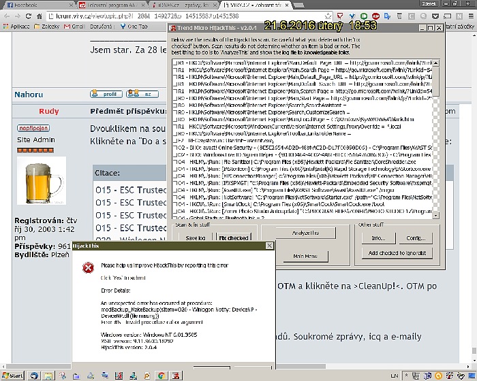
Task: Open the profil button of the post
Action: [106, 94]
